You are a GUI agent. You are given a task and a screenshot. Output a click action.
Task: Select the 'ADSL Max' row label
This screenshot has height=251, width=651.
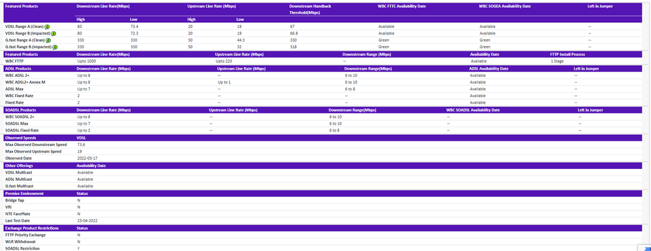[x=14, y=89]
